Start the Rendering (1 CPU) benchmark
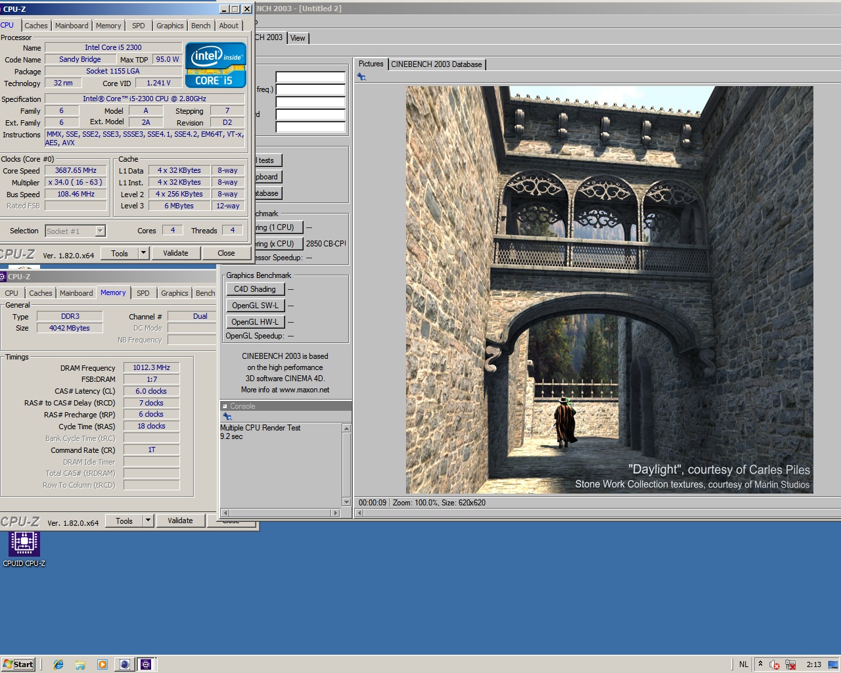Viewport: 841px width, 673px height. pos(279,227)
